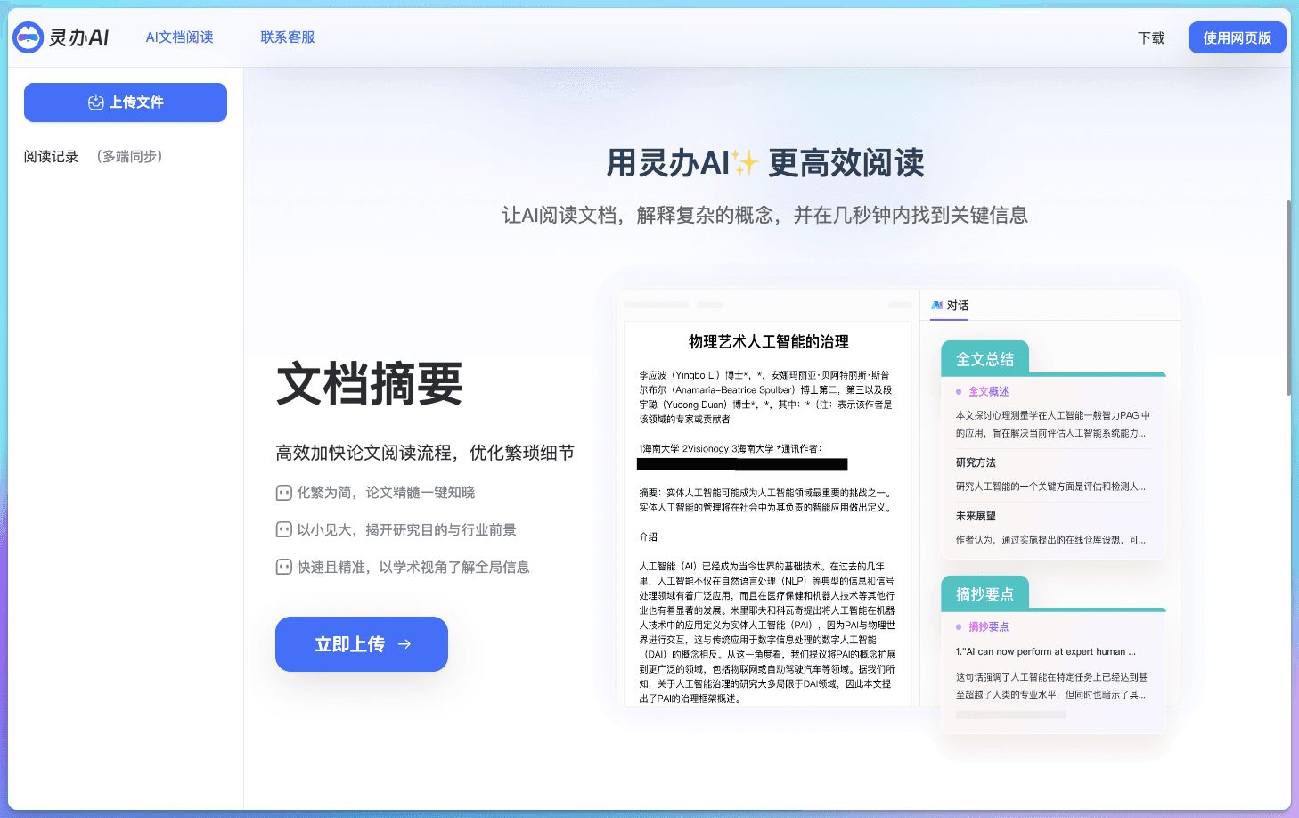Image resolution: width=1299 pixels, height=818 pixels.
Task: Select the 对话 tab in the preview
Action: pyautogui.click(x=950, y=305)
